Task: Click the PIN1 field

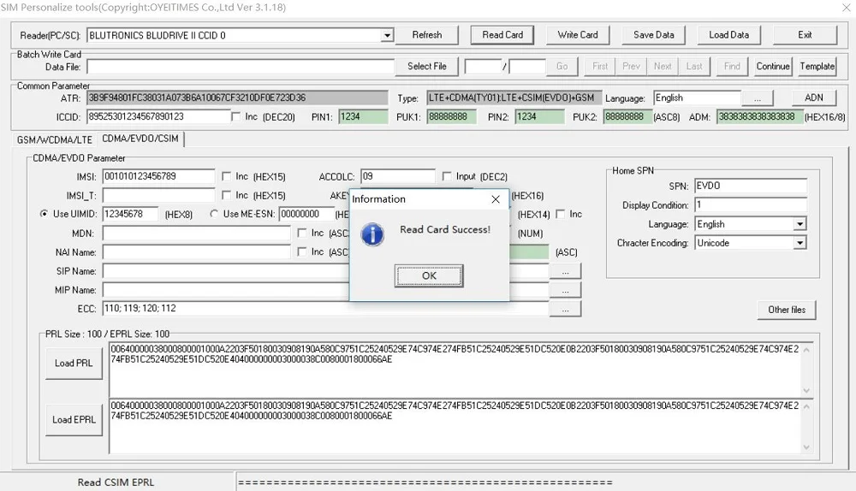Action: (x=363, y=116)
